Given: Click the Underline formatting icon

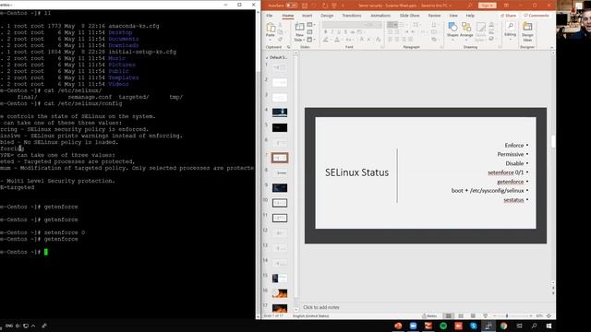Looking at the screenshot, I should tap(339, 32).
